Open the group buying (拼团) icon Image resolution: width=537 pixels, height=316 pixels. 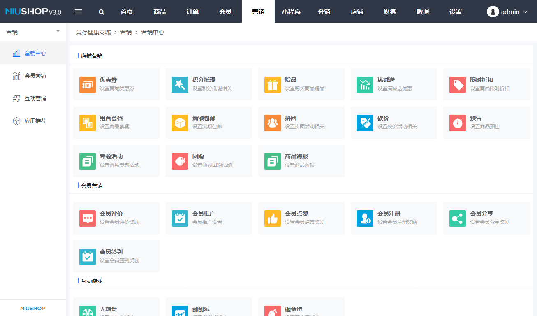coord(272,123)
